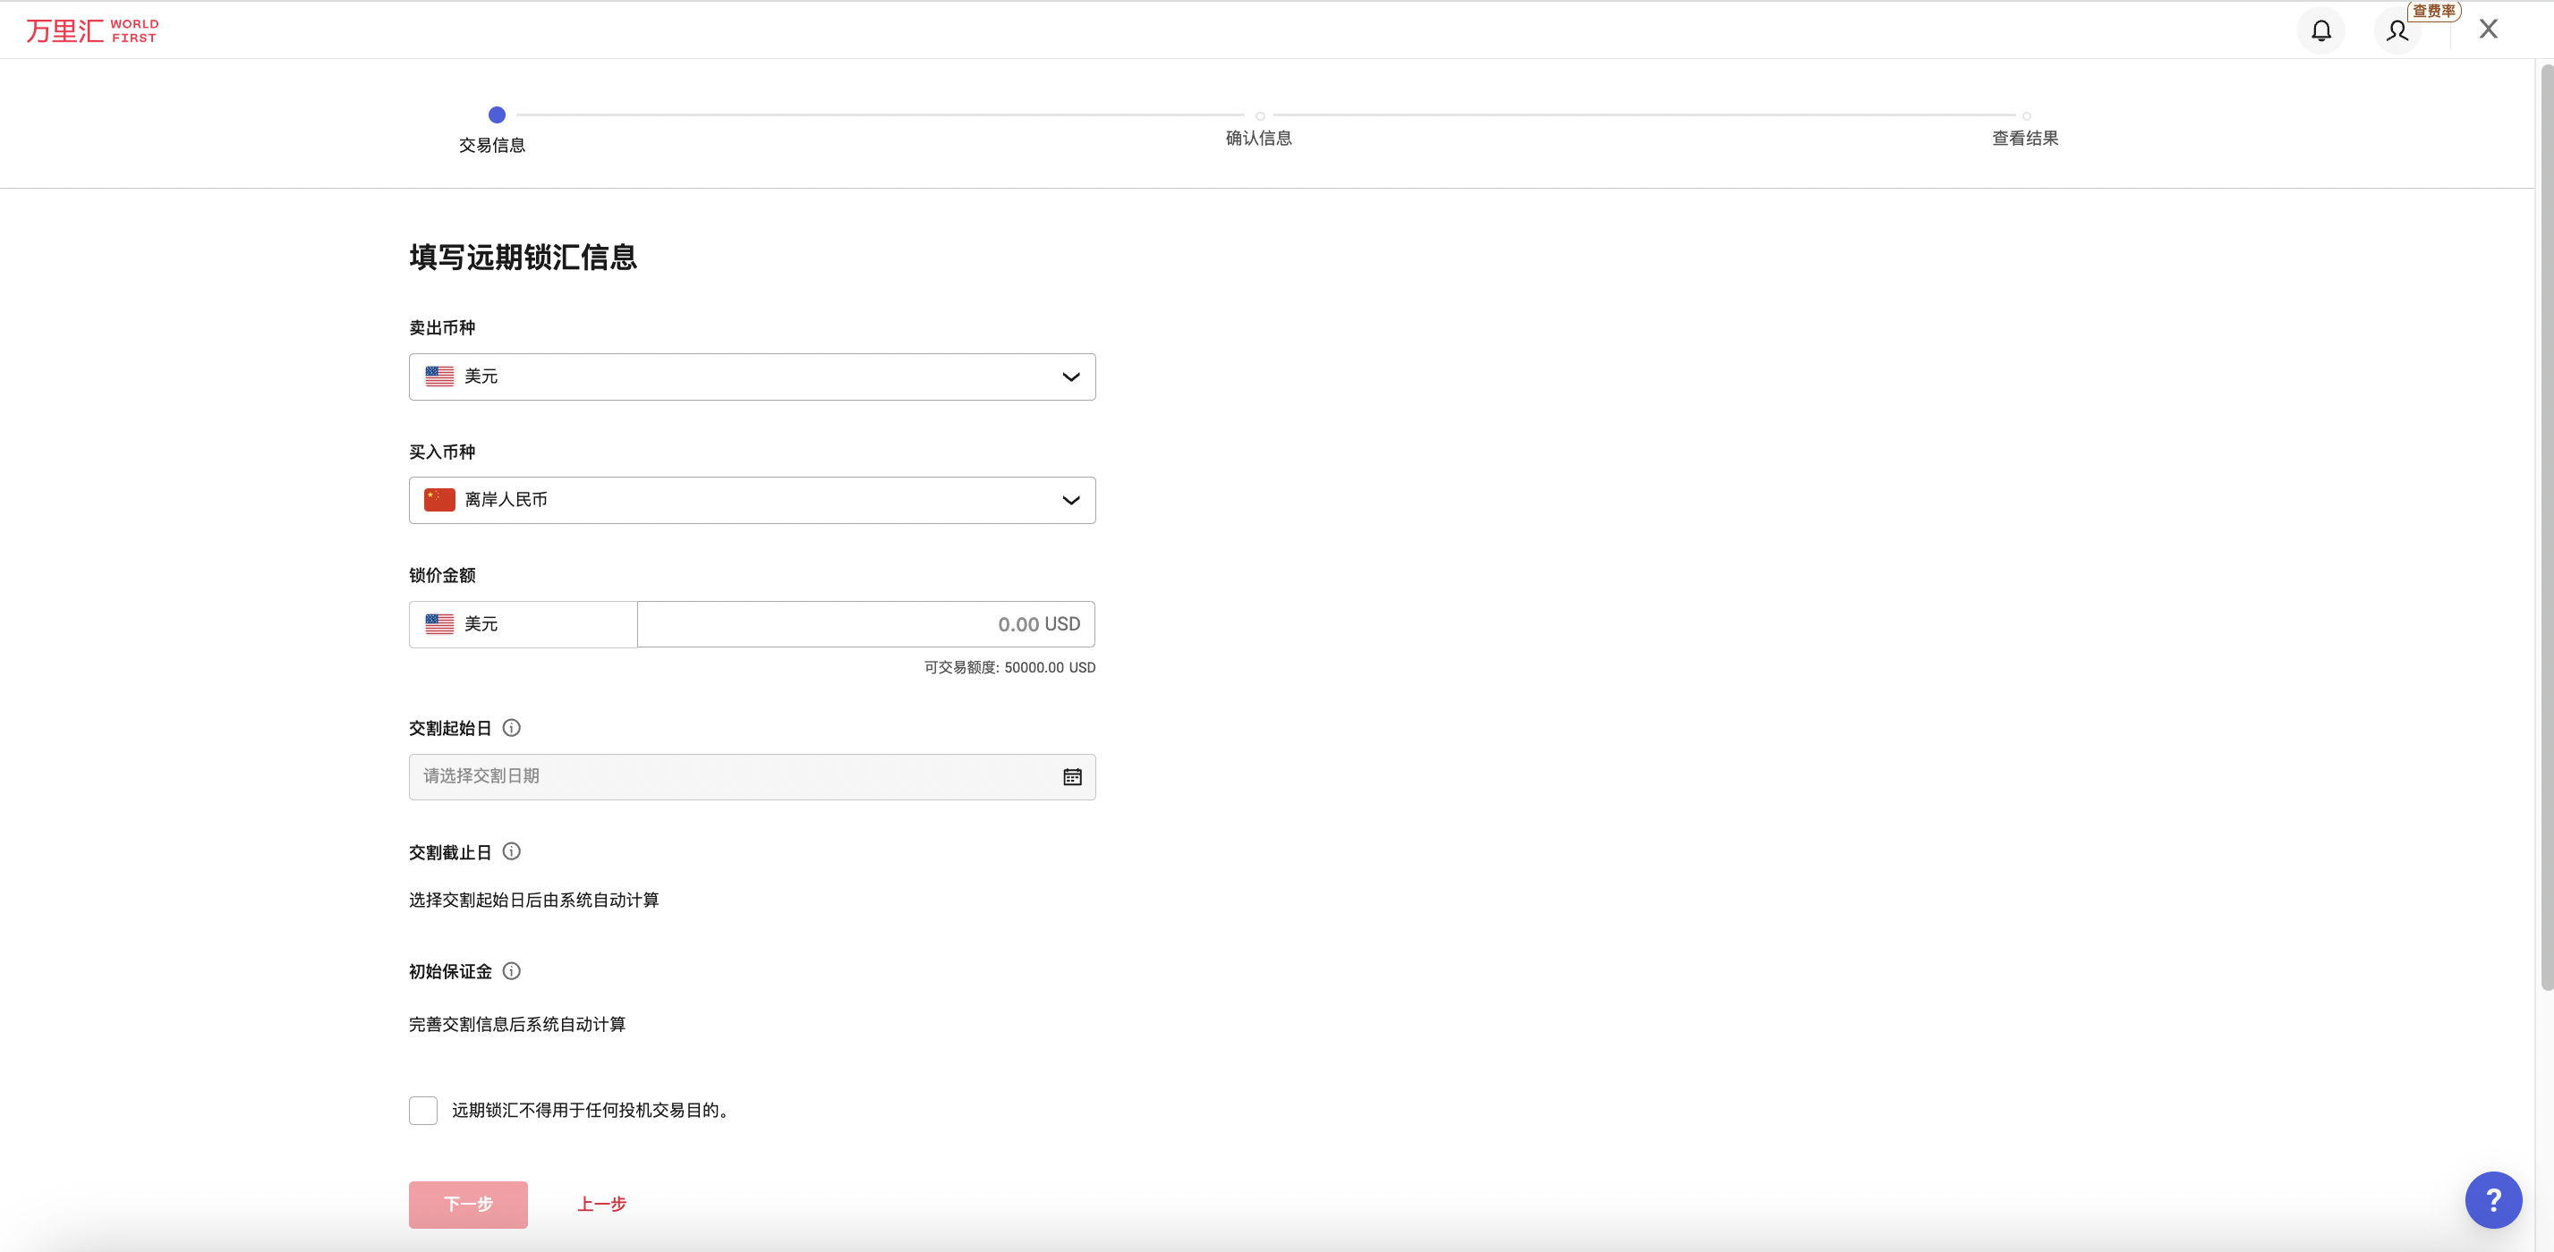
Task: Click info icon next to 交割起始日
Action: pyautogui.click(x=512, y=728)
